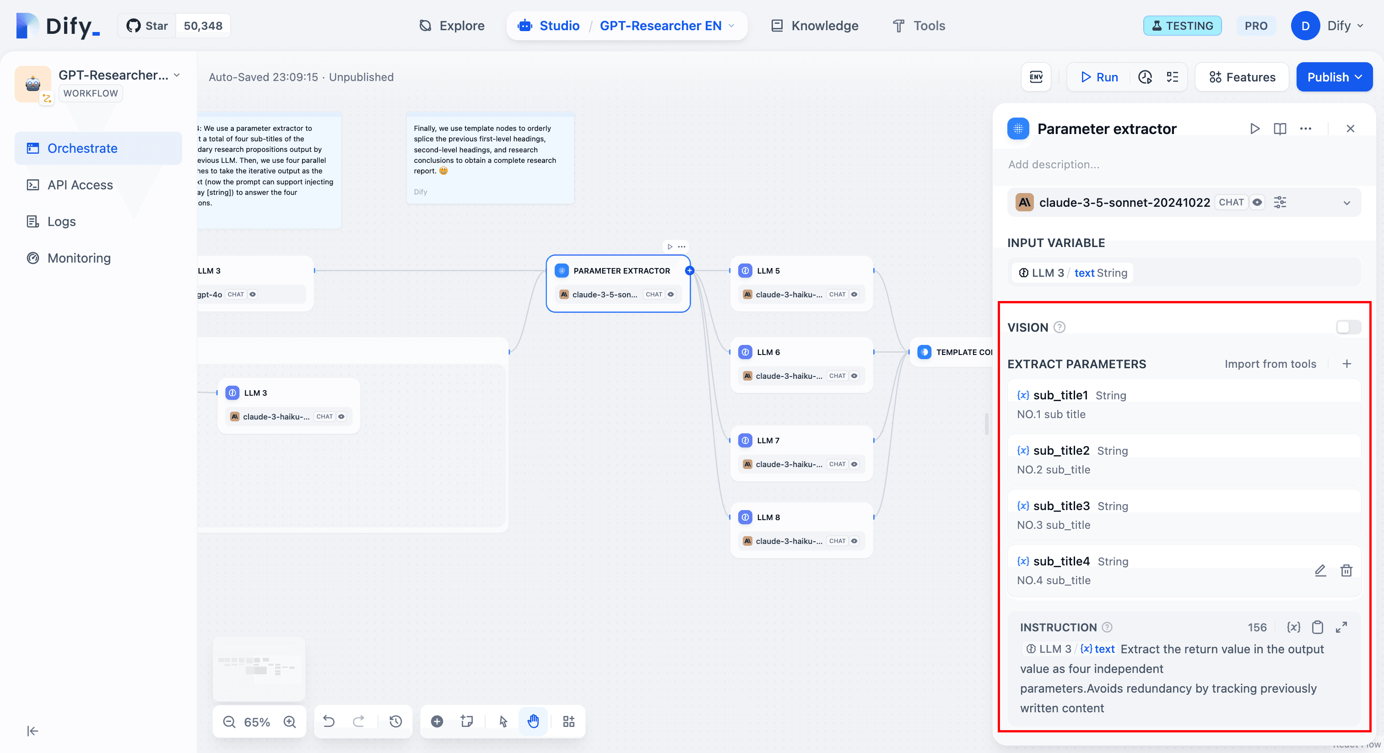Screen dimensions: 1384x753
Task: Expand the GPT-Researcher EN app switcher
Action: click(x=731, y=26)
